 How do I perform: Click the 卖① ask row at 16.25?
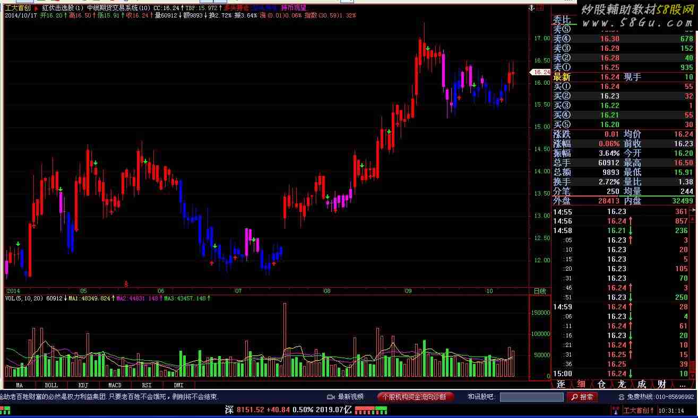pos(623,67)
